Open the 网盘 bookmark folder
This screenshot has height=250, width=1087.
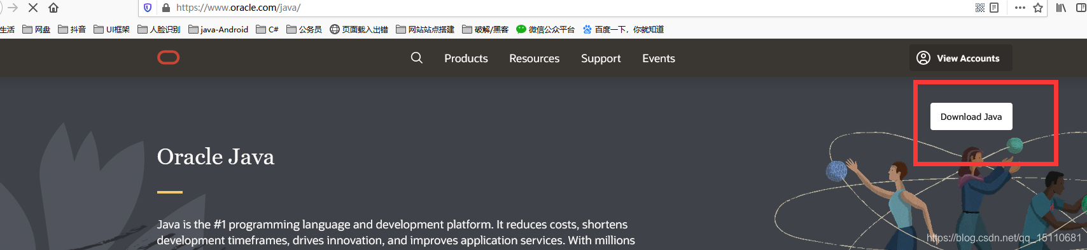(x=36, y=29)
